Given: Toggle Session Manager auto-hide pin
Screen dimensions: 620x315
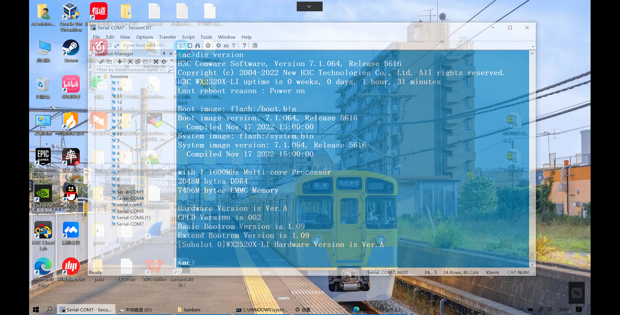Looking at the screenshot, I should point(164,54).
